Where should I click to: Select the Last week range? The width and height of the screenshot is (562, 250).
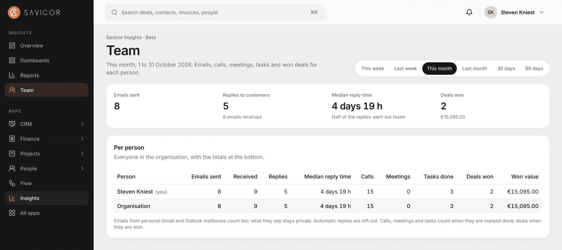[405, 68]
